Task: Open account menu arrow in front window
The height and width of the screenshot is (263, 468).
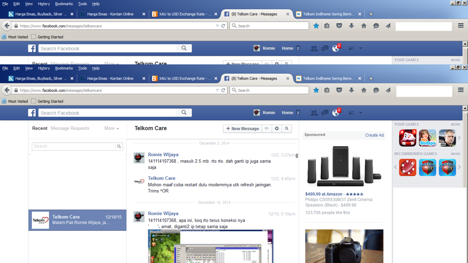Action: pyautogui.click(x=361, y=113)
